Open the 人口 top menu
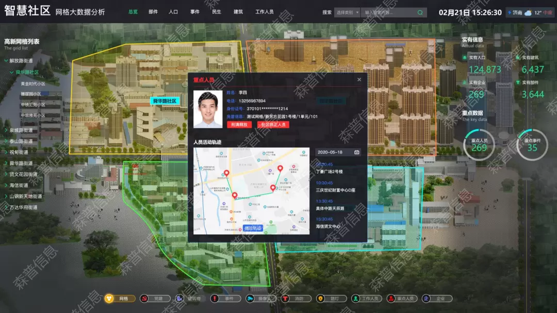The height and width of the screenshot is (313, 557). click(x=173, y=12)
